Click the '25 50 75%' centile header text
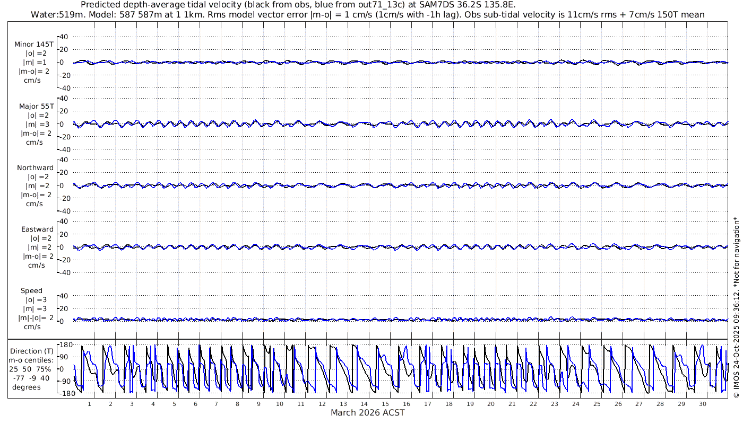 tap(30, 369)
